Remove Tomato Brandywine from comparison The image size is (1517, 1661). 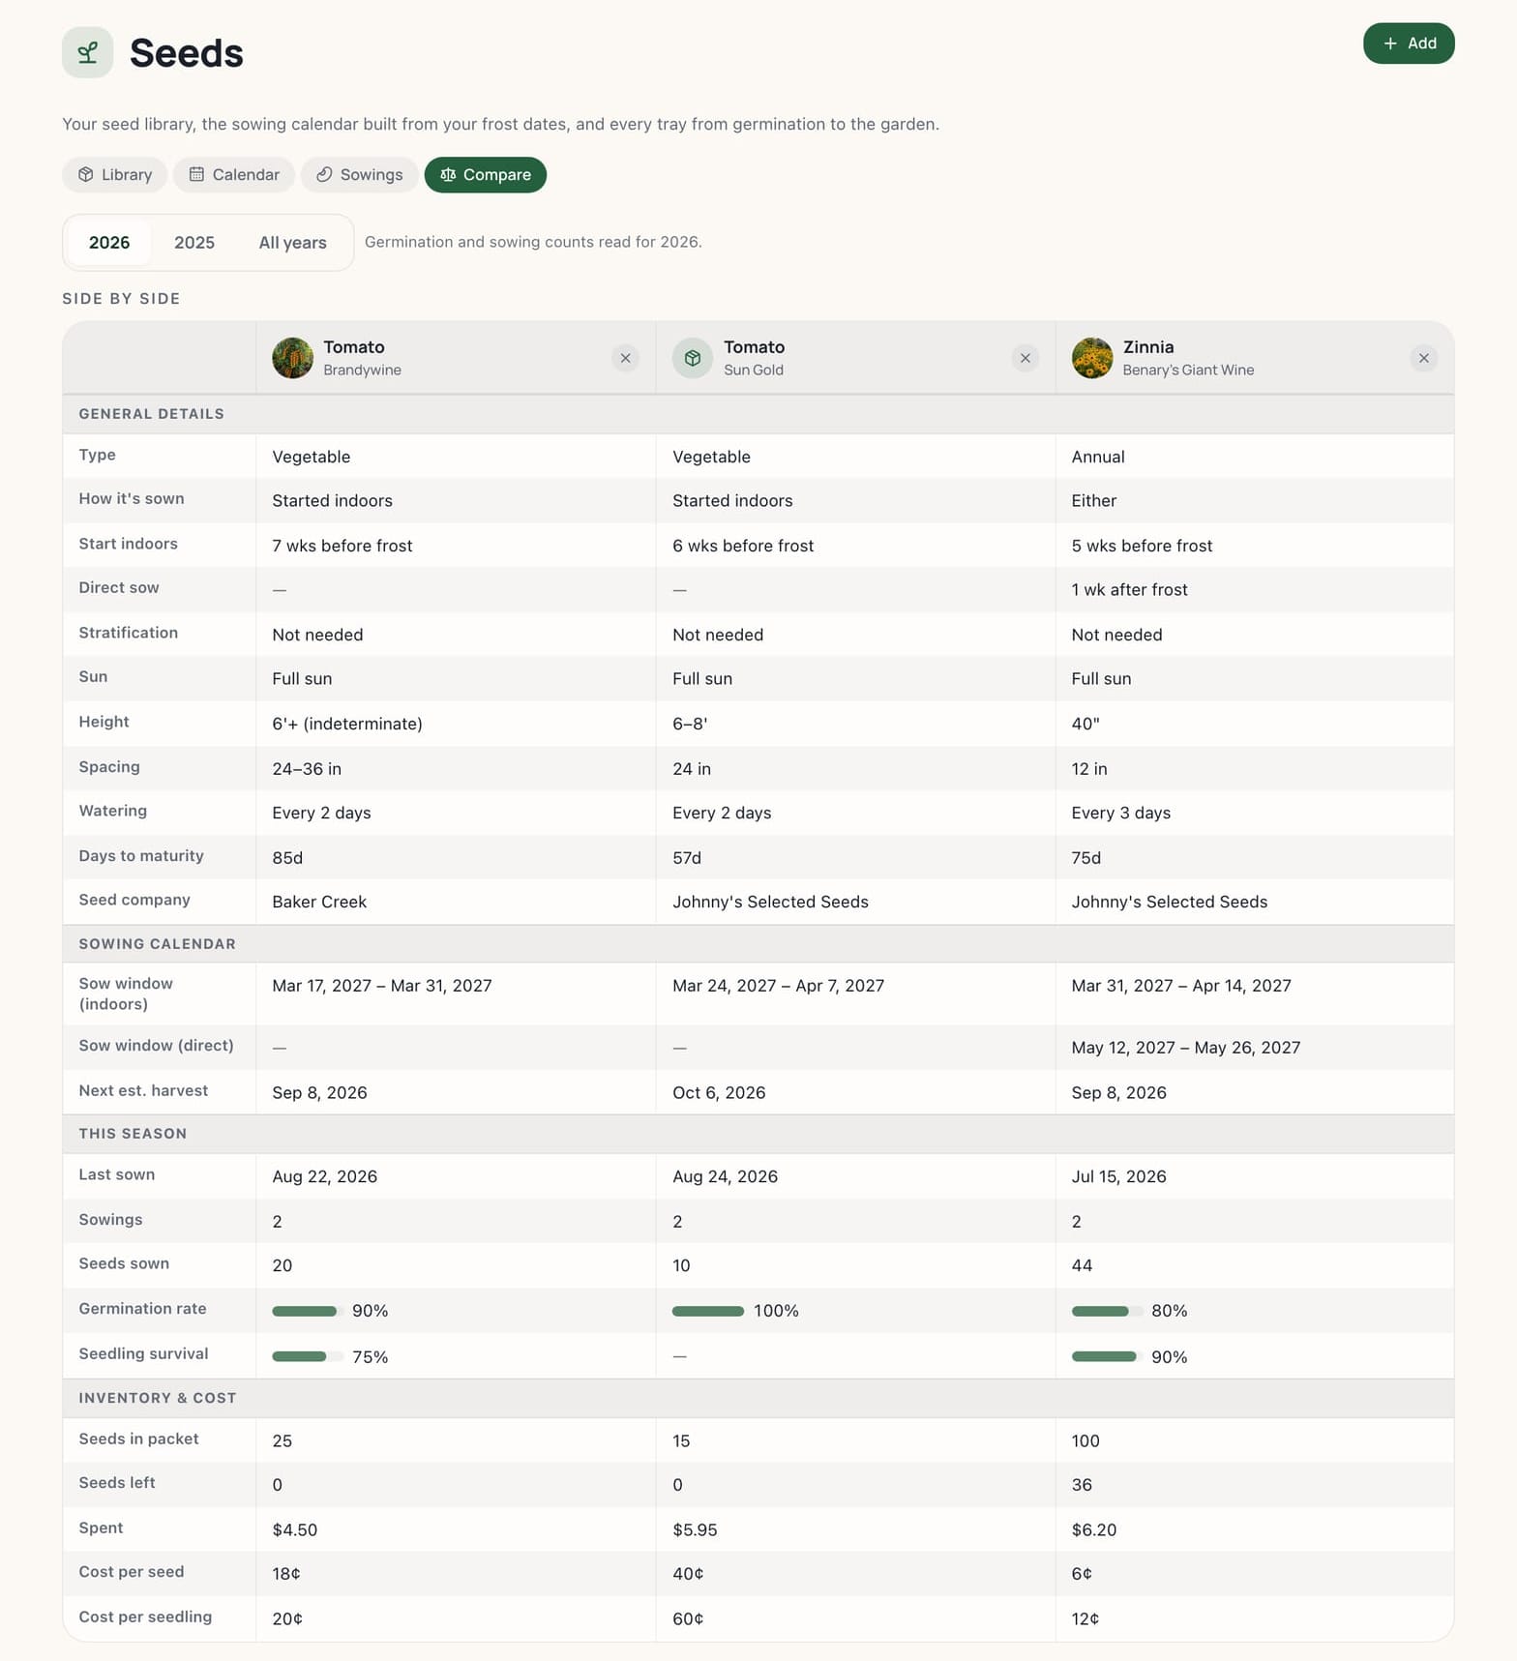pos(626,358)
